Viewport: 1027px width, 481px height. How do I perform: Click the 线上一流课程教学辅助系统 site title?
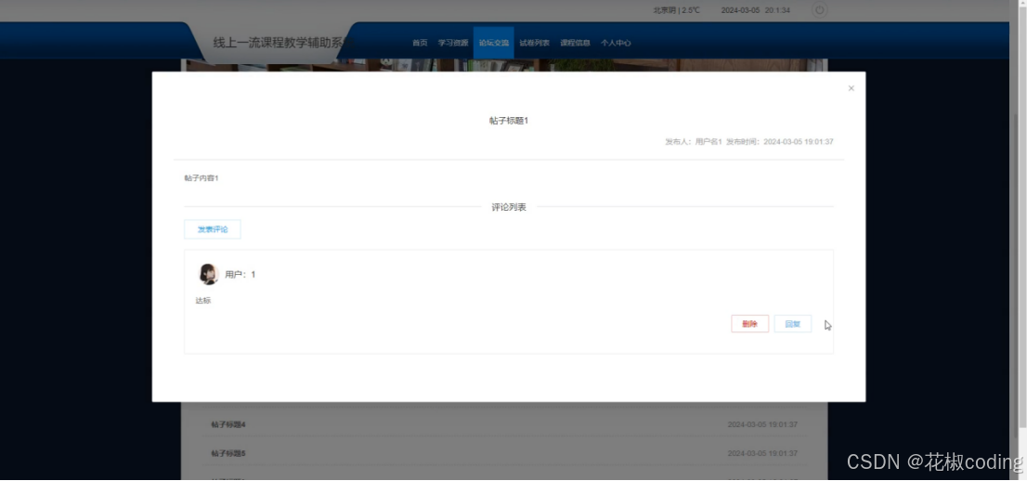coord(282,43)
